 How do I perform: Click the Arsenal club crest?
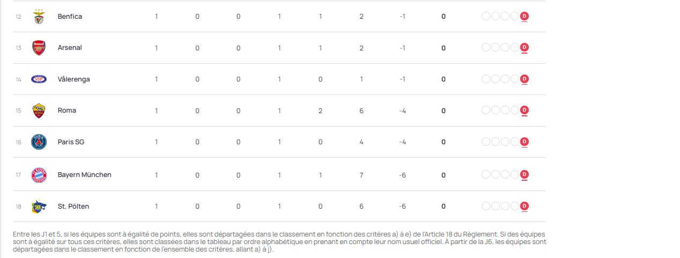tap(39, 48)
